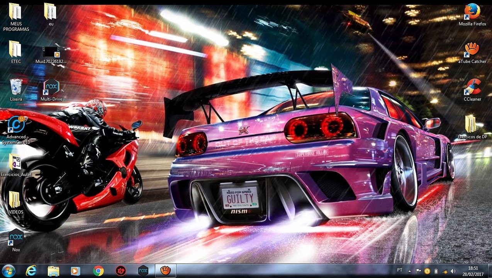Open the Lixeira recycle bin
The image size is (492, 278).
(x=16, y=90)
